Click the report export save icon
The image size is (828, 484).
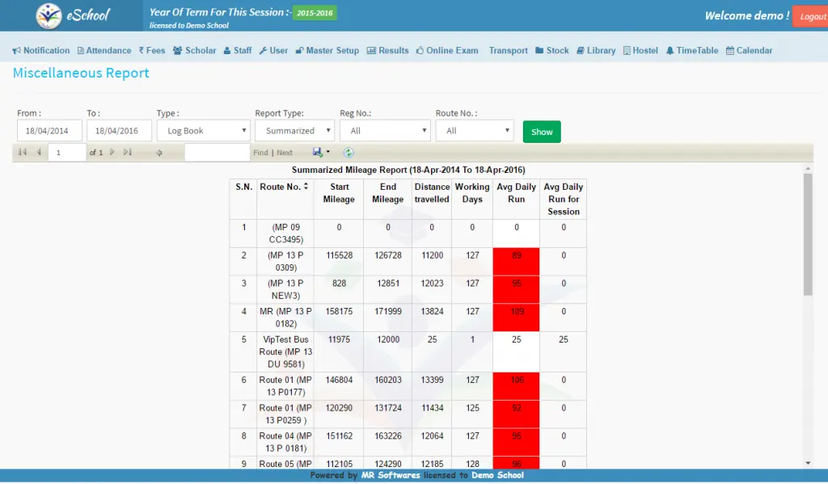[x=318, y=152]
